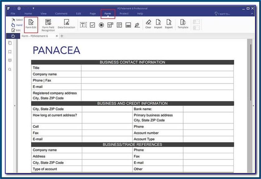The image size is (261, 179).
Task: Select the Check Box form tool
Action: pos(92,25)
